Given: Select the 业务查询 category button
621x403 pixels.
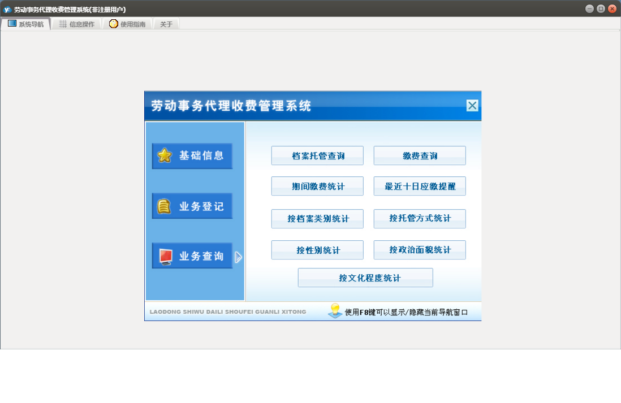Looking at the screenshot, I should pyautogui.click(x=192, y=255).
